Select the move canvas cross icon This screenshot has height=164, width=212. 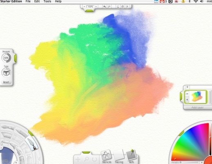78,159
